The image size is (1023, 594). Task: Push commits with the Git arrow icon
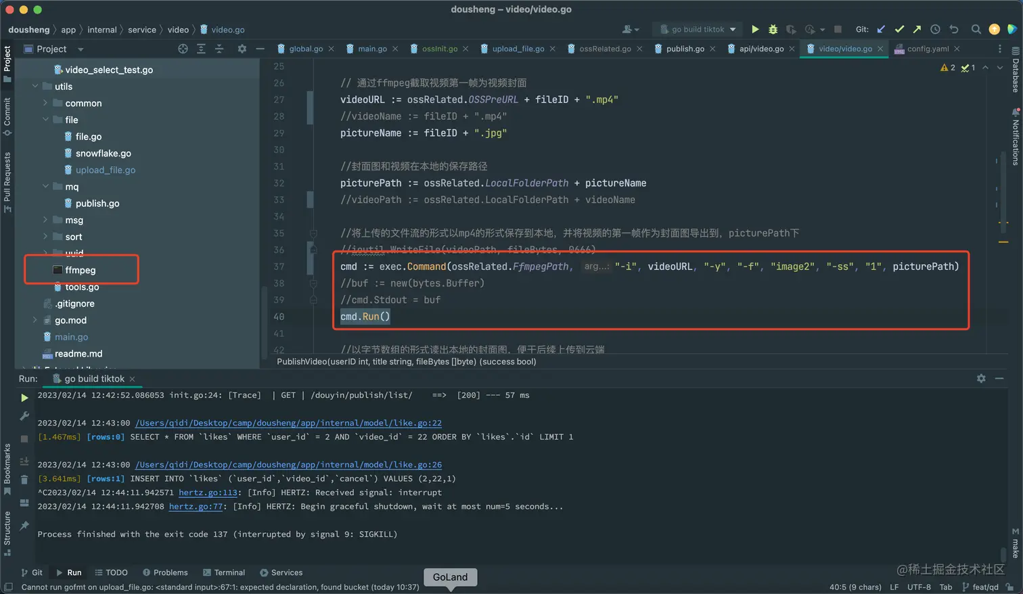pyautogui.click(x=917, y=29)
